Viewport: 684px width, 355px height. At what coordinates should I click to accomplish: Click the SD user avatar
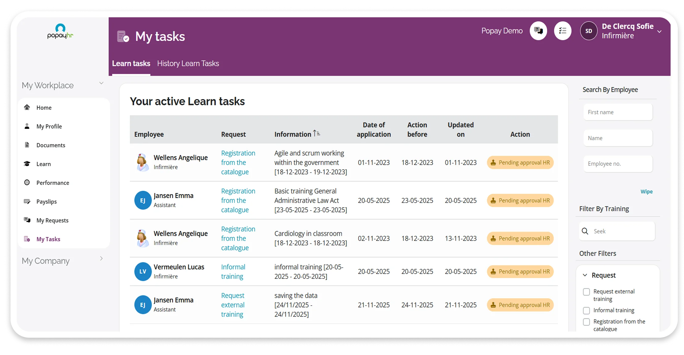pyautogui.click(x=588, y=31)
